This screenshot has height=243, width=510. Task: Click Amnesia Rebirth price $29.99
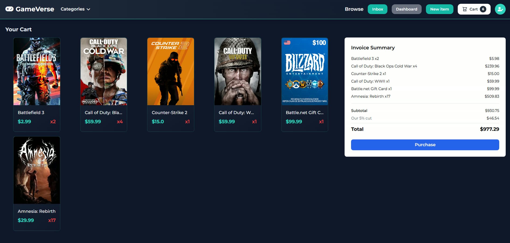coord(26,220)
